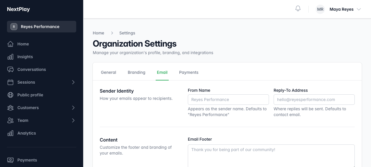This screenshot has height=167, width=371.
Task: Click the Organization Settings title
Action: 134,44
